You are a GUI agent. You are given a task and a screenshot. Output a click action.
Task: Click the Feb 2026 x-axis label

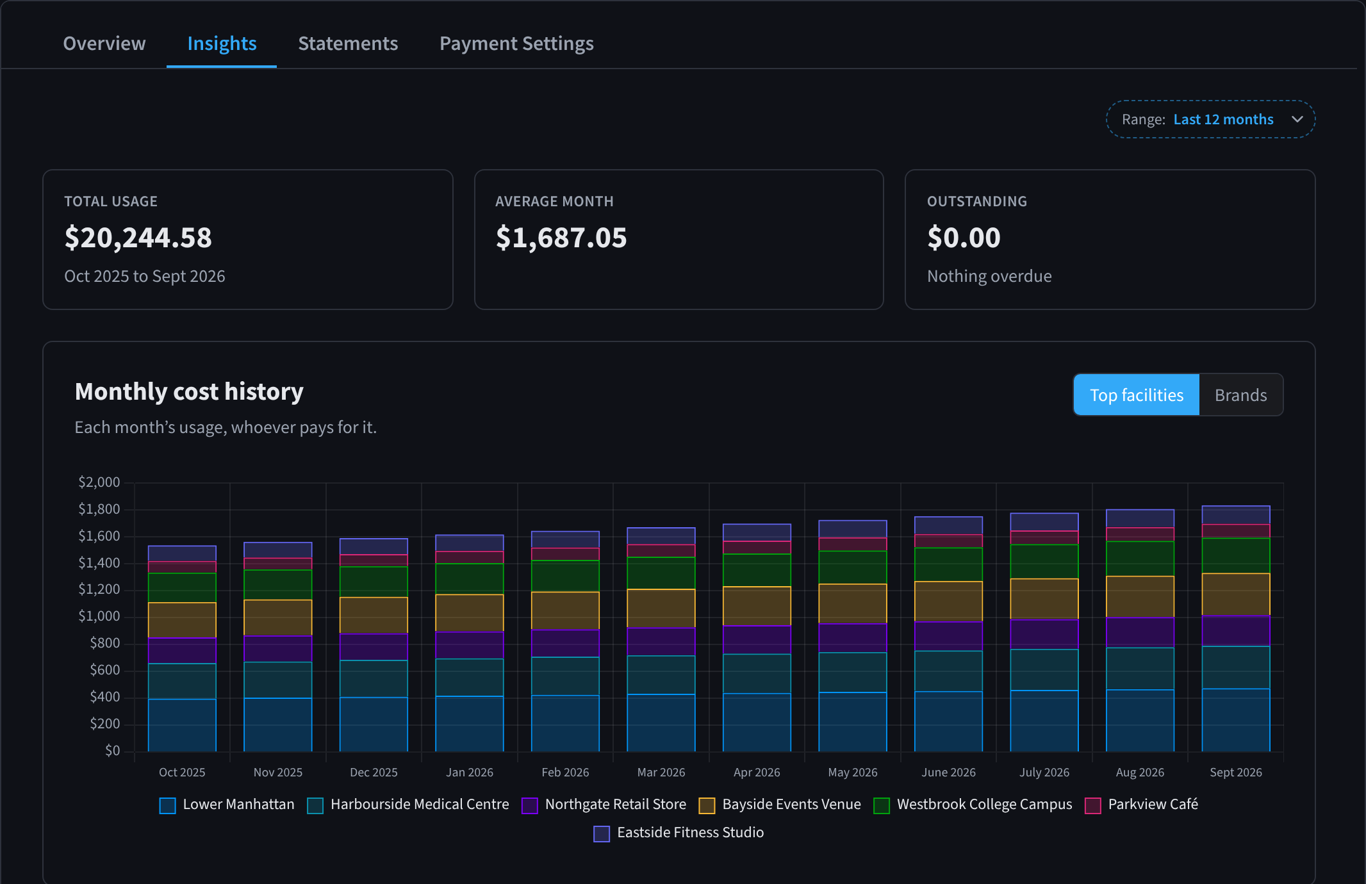565,773
